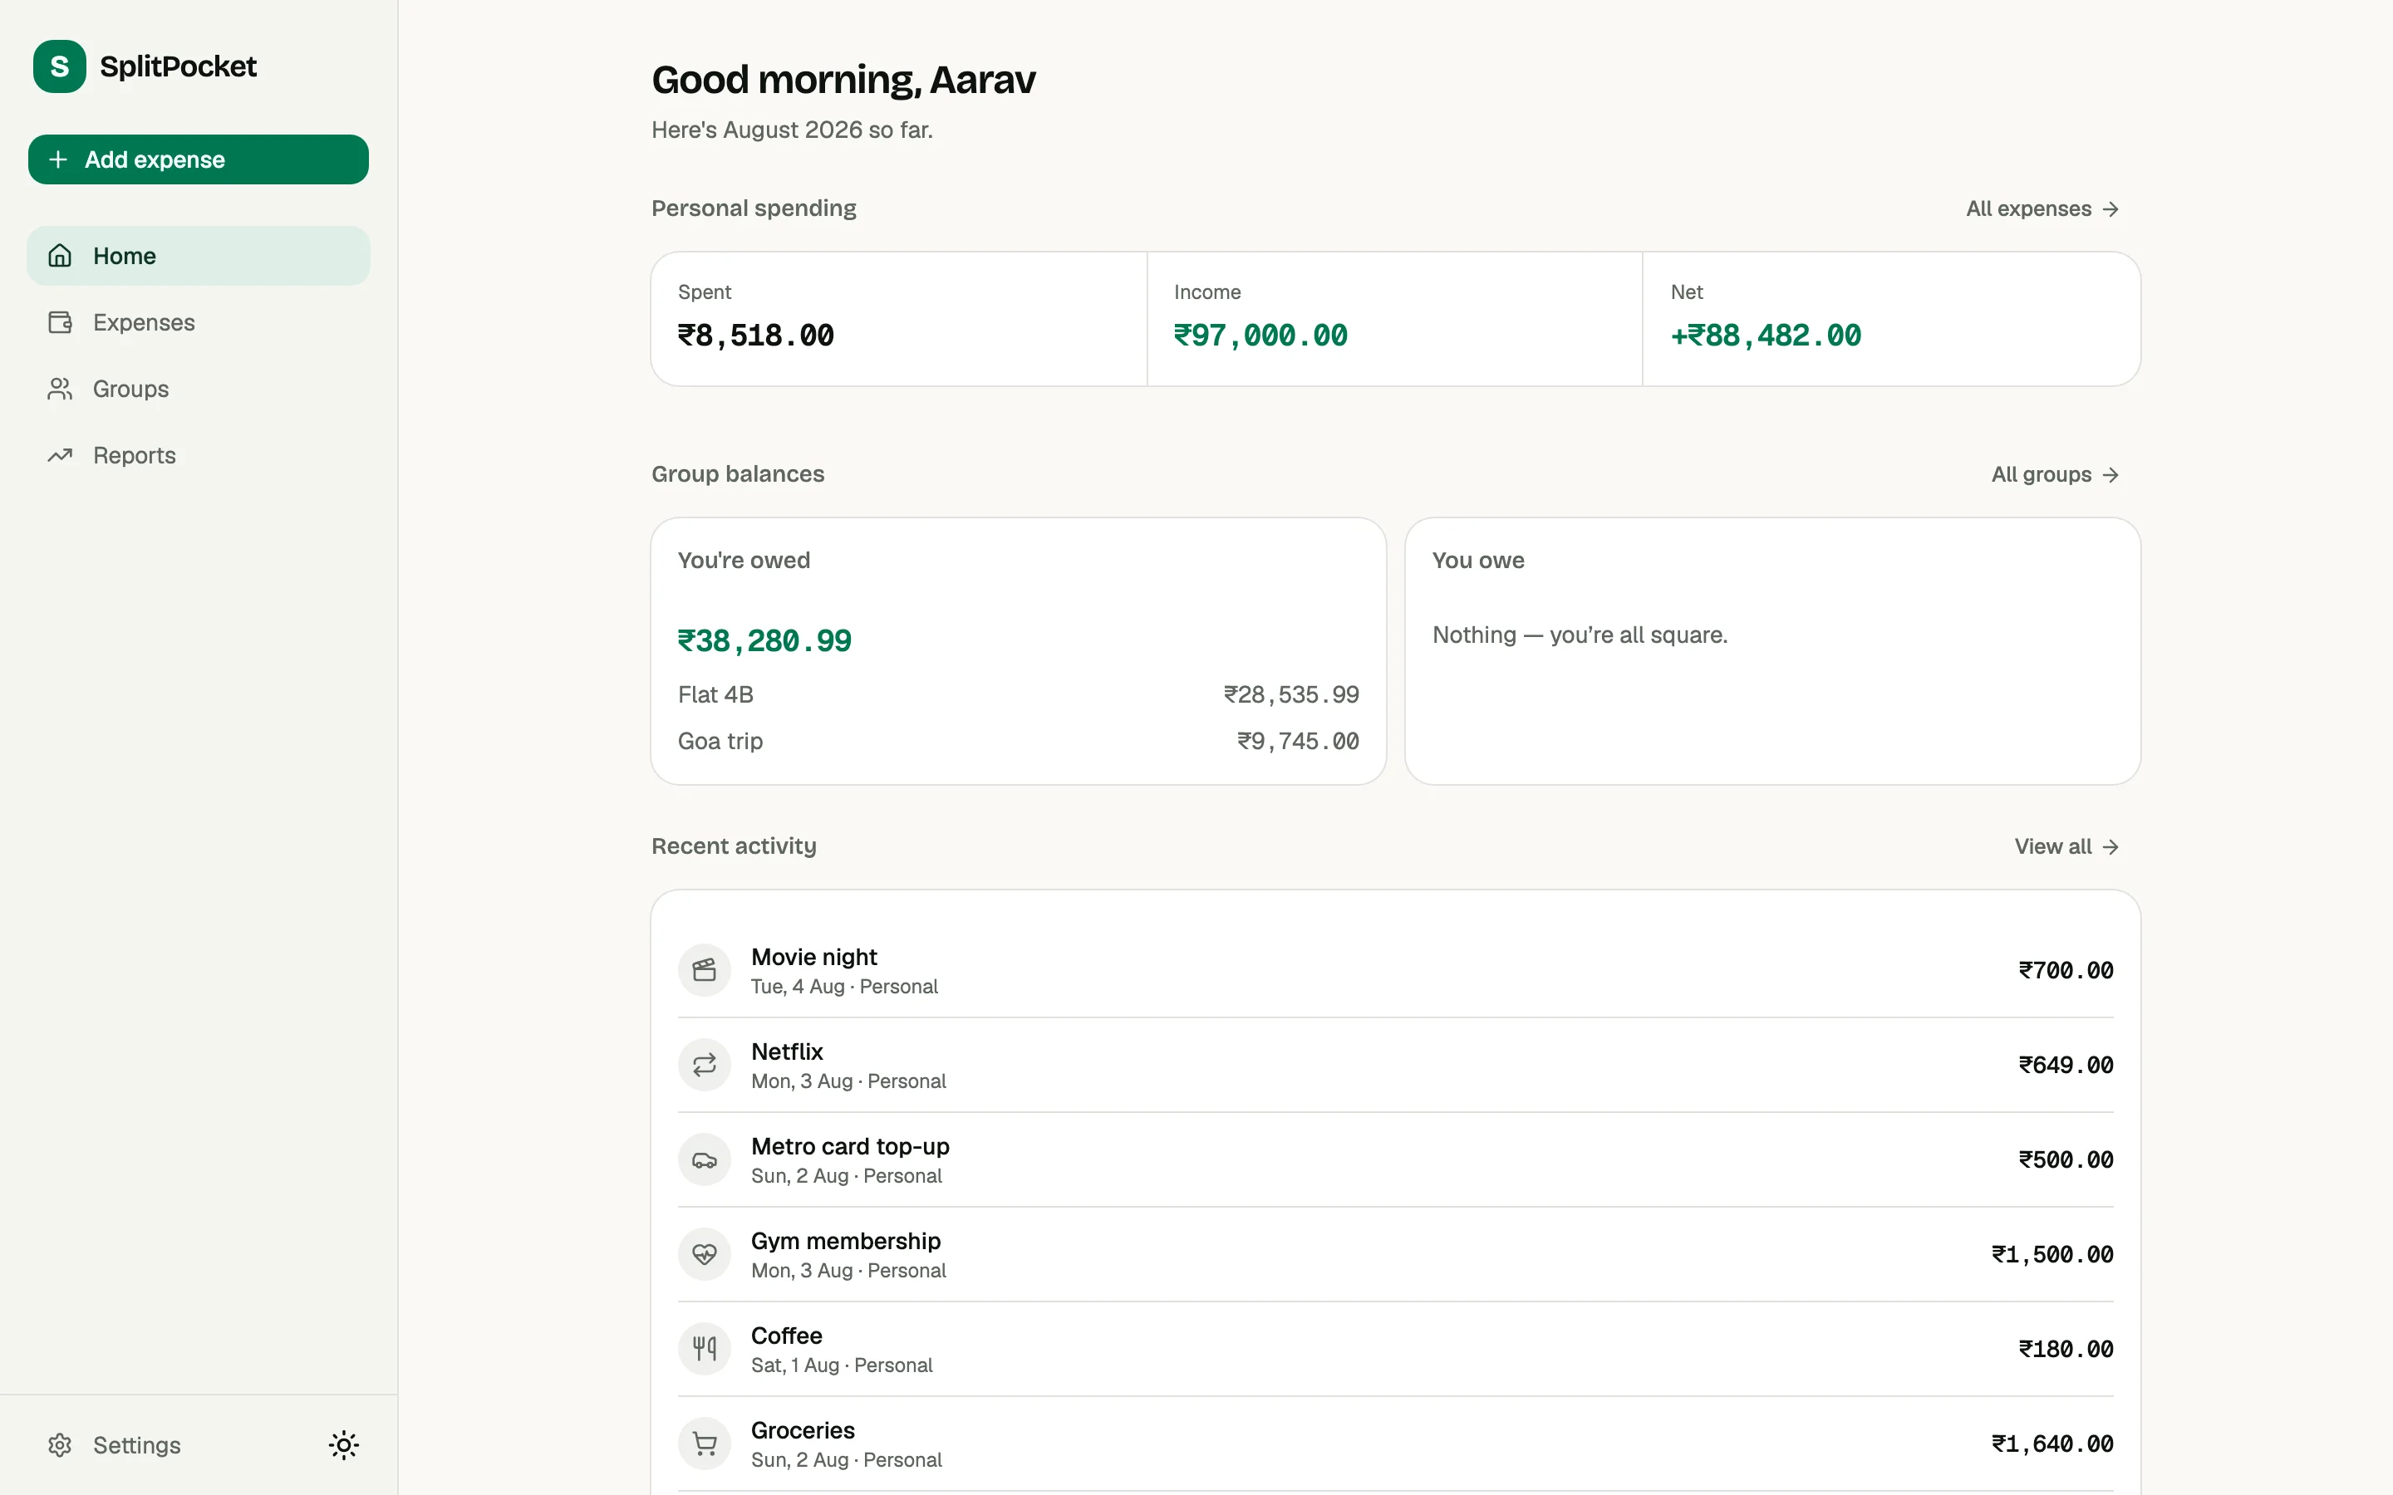Click the arrow beside All expenses
Viewport: 2393px width, 1495px height.
[2110, 208]
